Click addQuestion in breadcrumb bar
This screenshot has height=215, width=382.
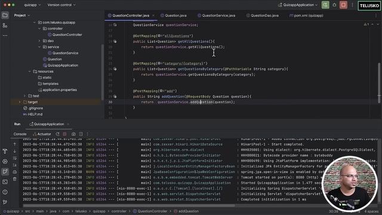click(186, 211)
